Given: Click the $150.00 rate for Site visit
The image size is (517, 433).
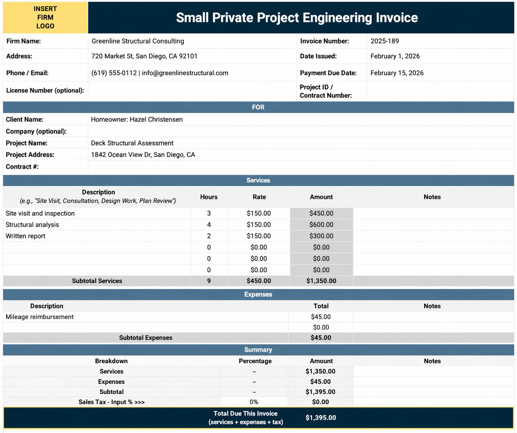Looking at the screenshot, I should pyautogui.click(x=259, y=213).
